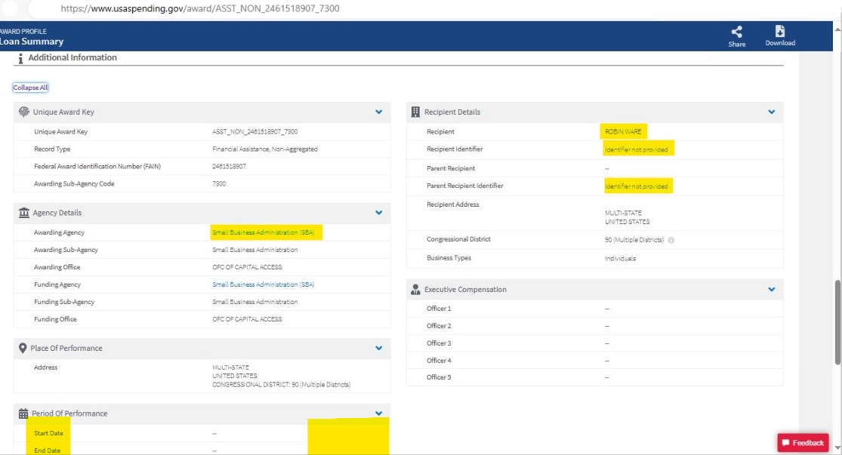This screenshot has height=455, width=842.
Task: Select Financial Assistance, Non-Aggregated record type text
Action: coord(265,149)
